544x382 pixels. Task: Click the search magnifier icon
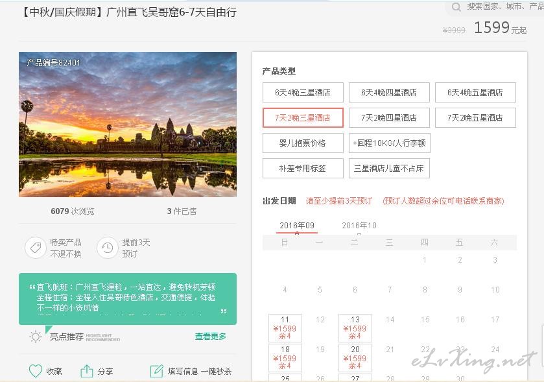(456, 7)
